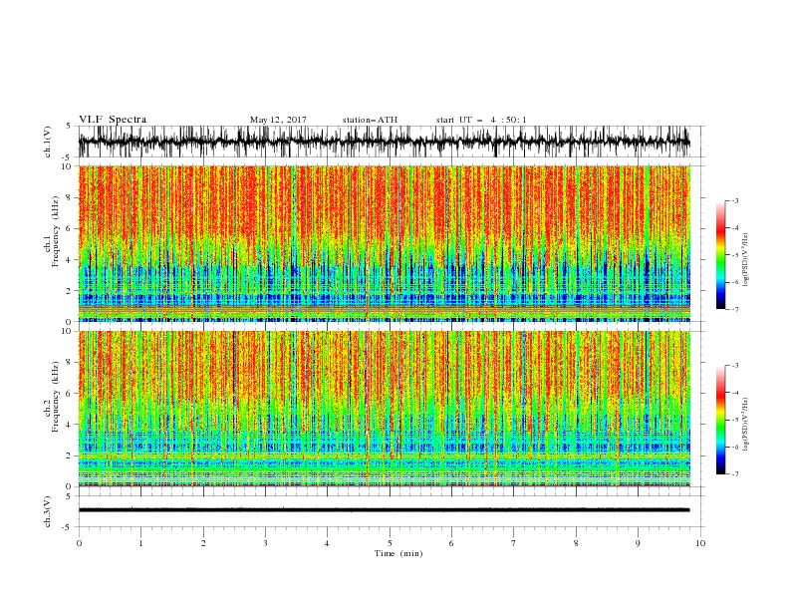
Task: Click the "8" kHz tick on ch.2 spectrogram
Action: tap(70, 363)
